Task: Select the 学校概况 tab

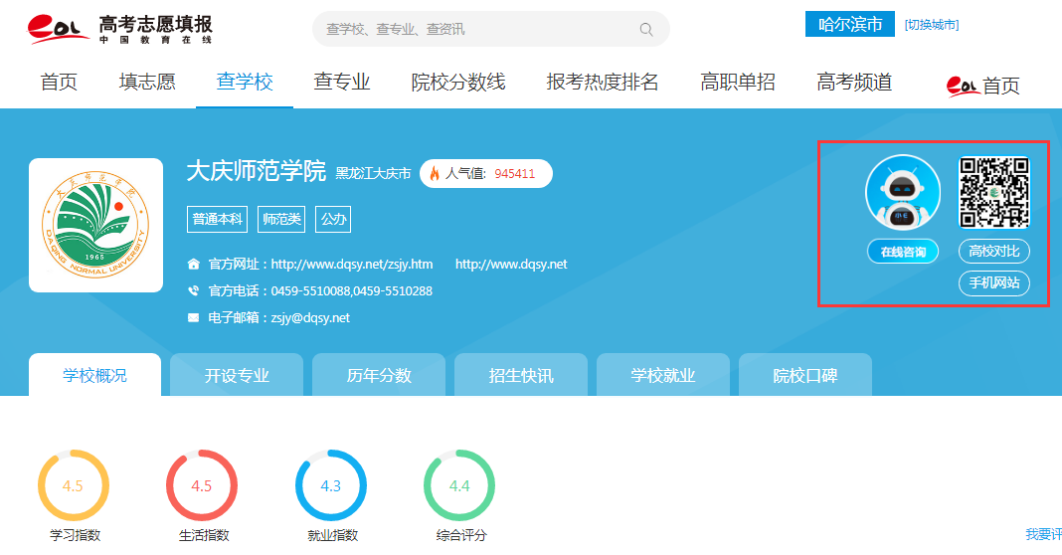Action: [x=94, y=375]
